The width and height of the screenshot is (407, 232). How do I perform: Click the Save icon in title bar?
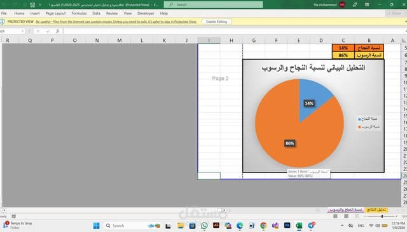coord(32,4)
